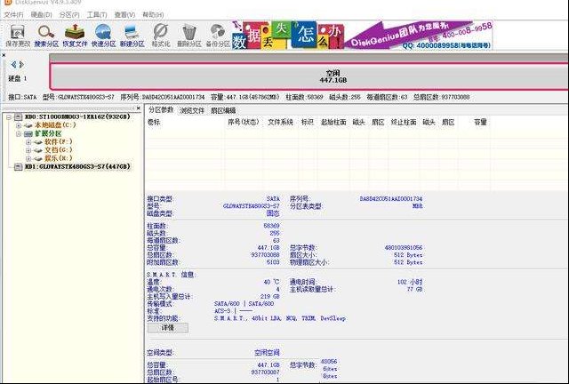This screenshot has height=384, width=569.
Task: Click the 扩展分区 partition icon
Action: 28,134
